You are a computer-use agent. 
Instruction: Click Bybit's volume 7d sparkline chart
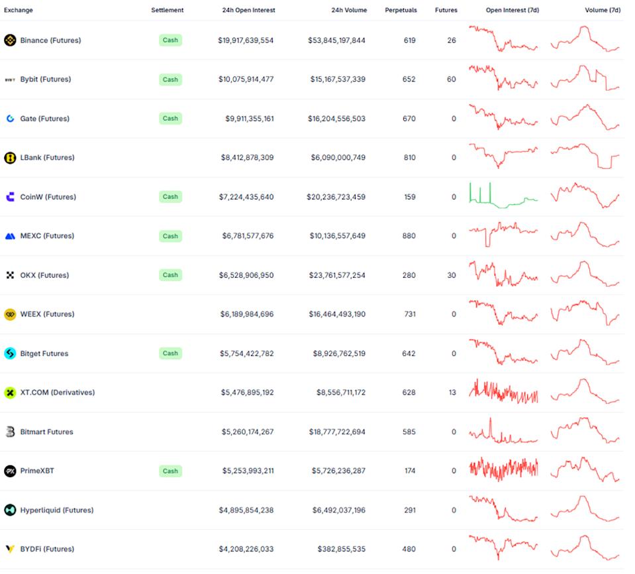(585, 78)
